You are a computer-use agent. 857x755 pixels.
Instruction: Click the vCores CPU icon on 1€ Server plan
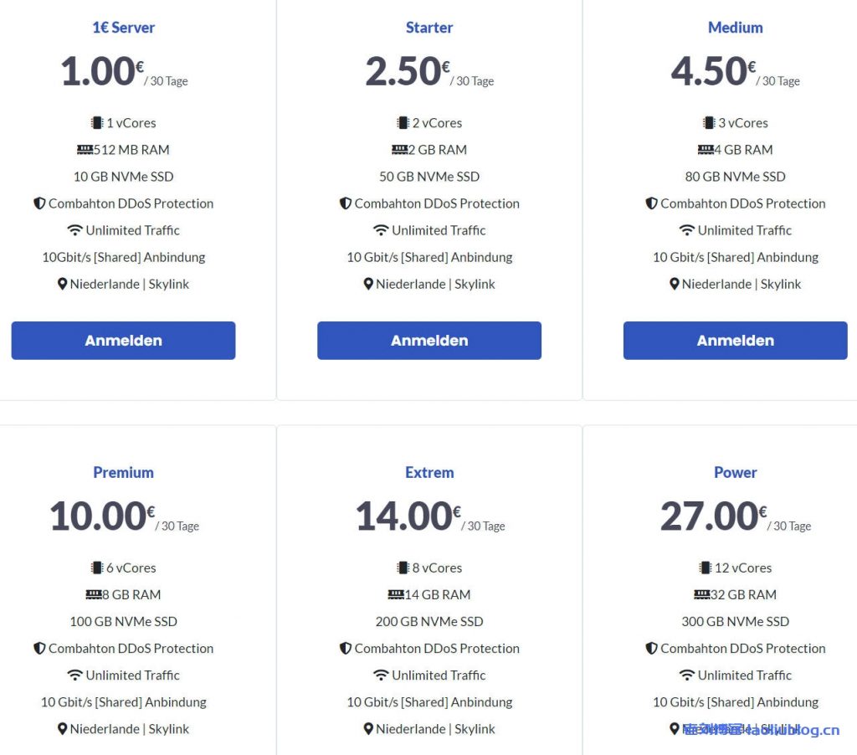(x=96, y=122)
